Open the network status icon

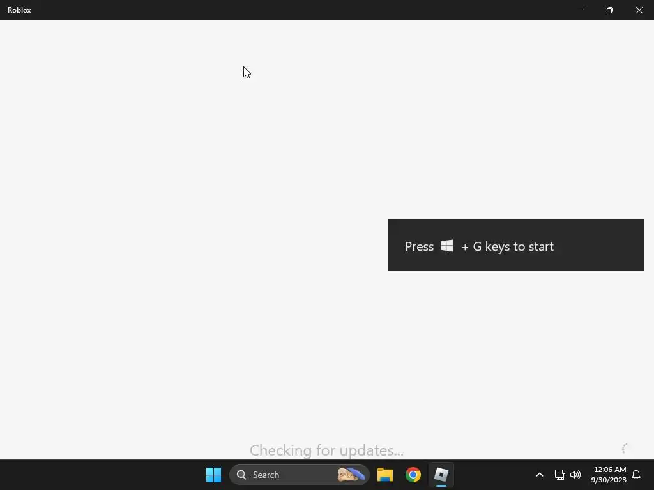pos(559,475)
